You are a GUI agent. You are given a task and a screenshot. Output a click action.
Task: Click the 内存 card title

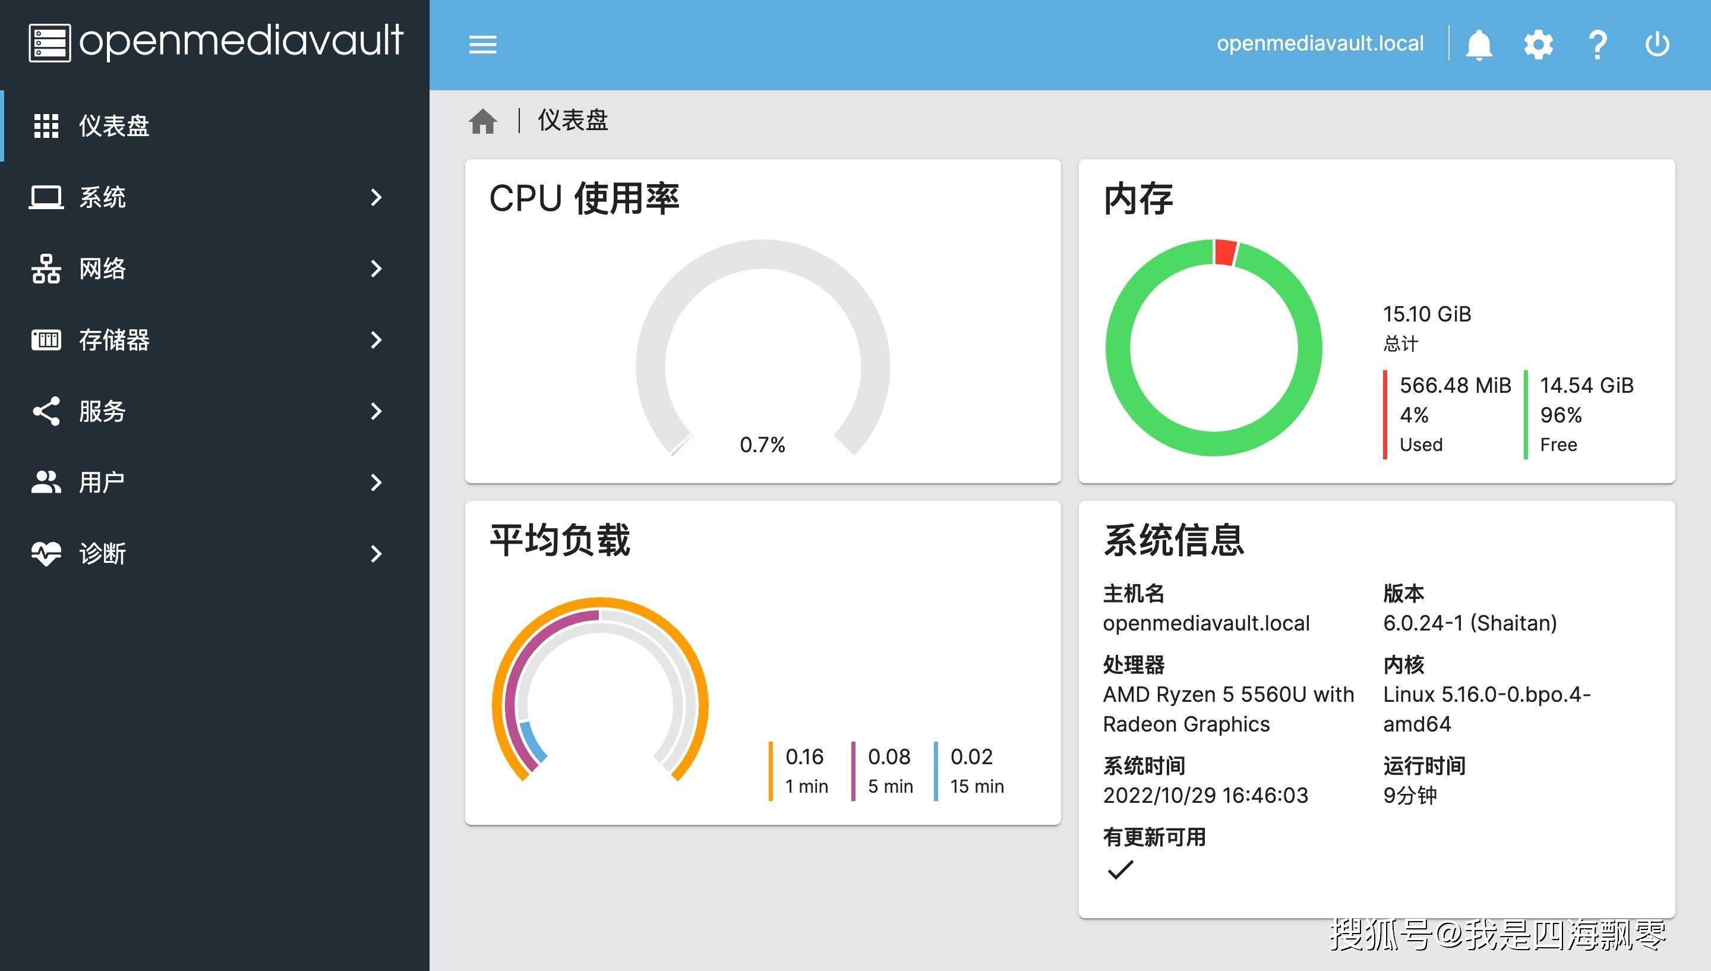[x=1138, y=198]
